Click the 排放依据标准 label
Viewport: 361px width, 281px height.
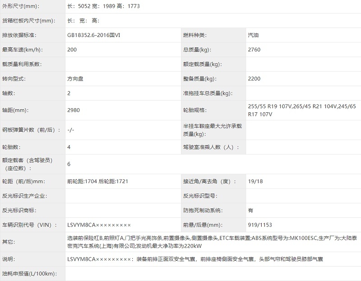coord(19,35)
